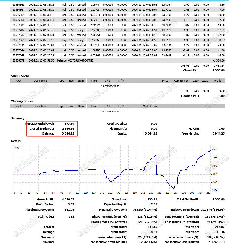Click close time 2024.01.12 07:34:54
Image resolution: width=229 pixels, height=244 pixels.
144,30
